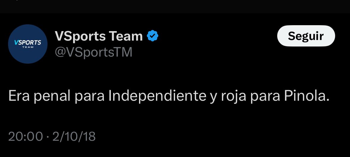The height and width of the screenshot is (157, 350).
Task: Click the dark header strip at the top
Action: click(x=175, y=7)
